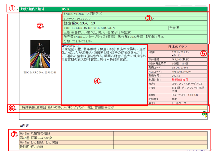Viewport: 222px width, 159px height.
Task: Click the circled number 5 marker
Action: pyautogui.click(x=203, y=53)
